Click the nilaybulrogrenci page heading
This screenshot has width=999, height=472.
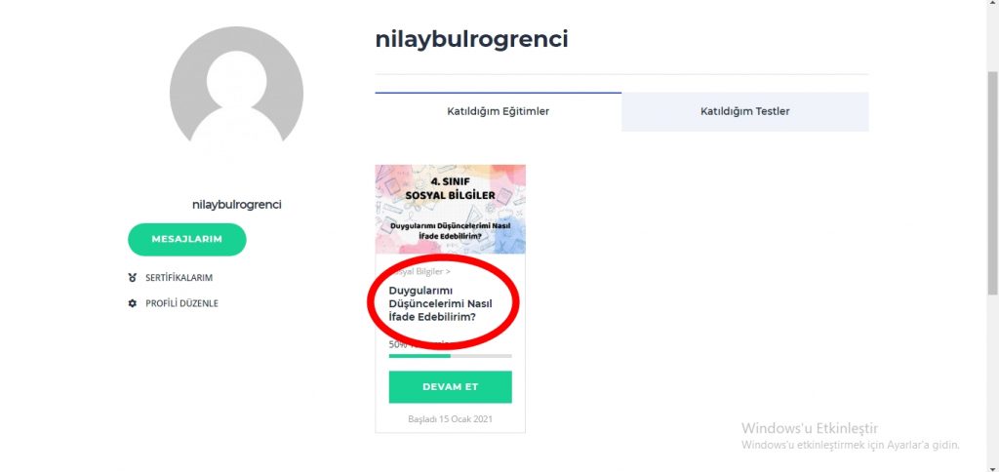pyautogui.click(x=471, y=39)
